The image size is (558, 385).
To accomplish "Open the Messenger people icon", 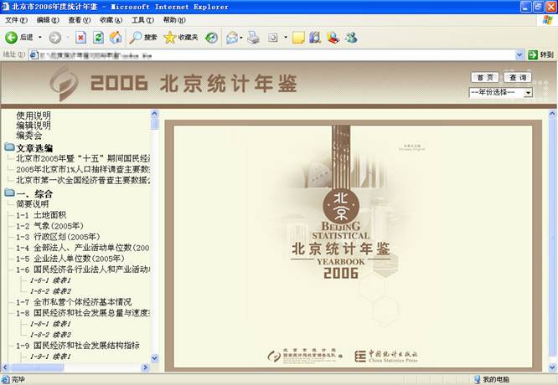I will pyautogui.click(x=352, y=38).
